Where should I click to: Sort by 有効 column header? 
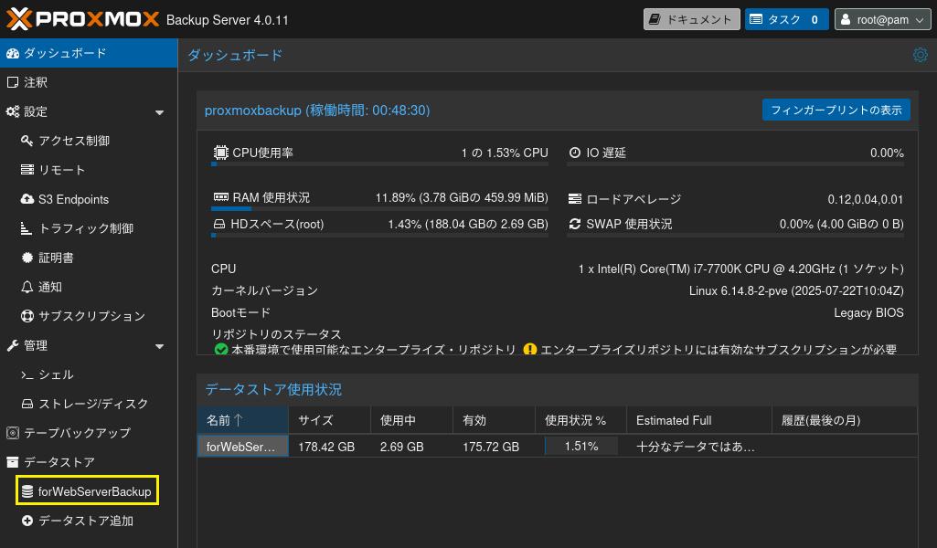pos(494,420)
